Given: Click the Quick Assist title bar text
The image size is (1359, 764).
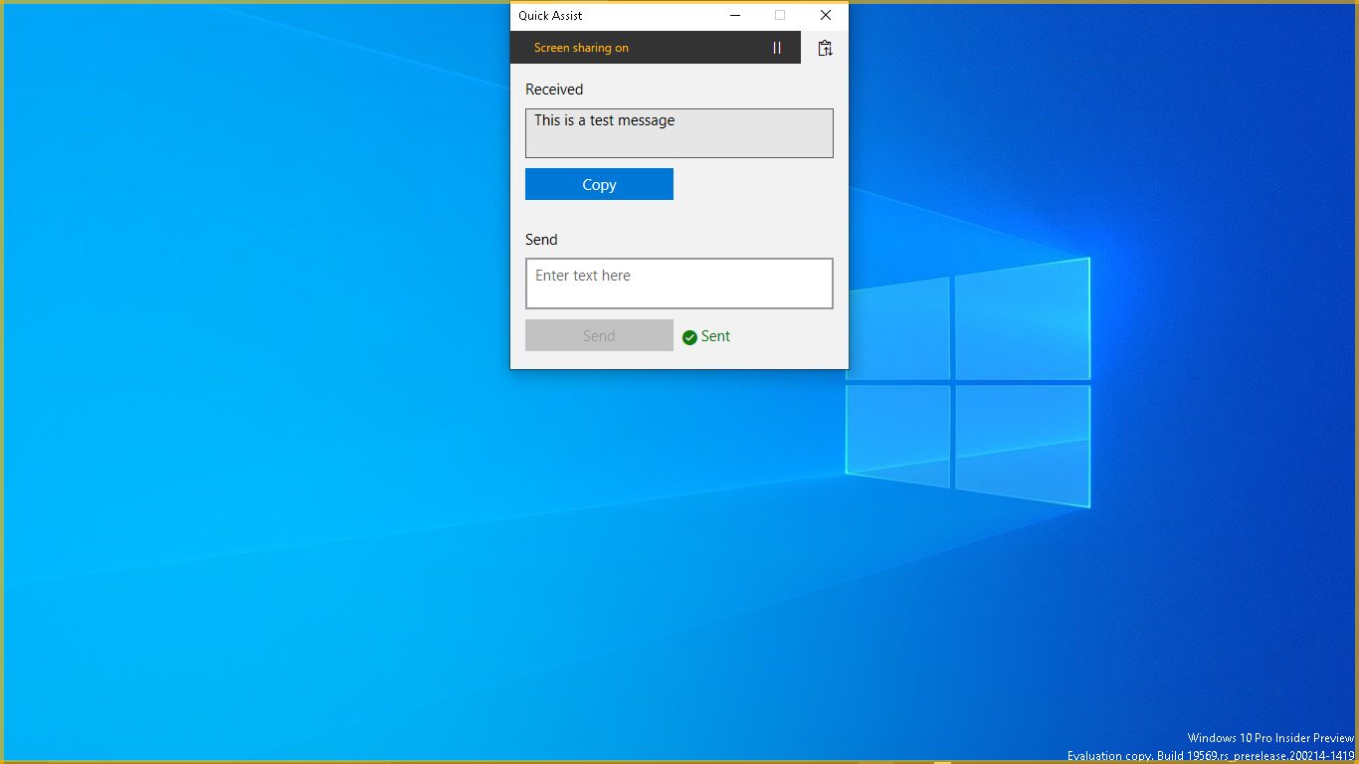Looking at the screenshot, I should point(550,16).
